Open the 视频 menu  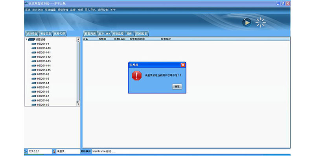pyautogui.click(x=80, y=10)
